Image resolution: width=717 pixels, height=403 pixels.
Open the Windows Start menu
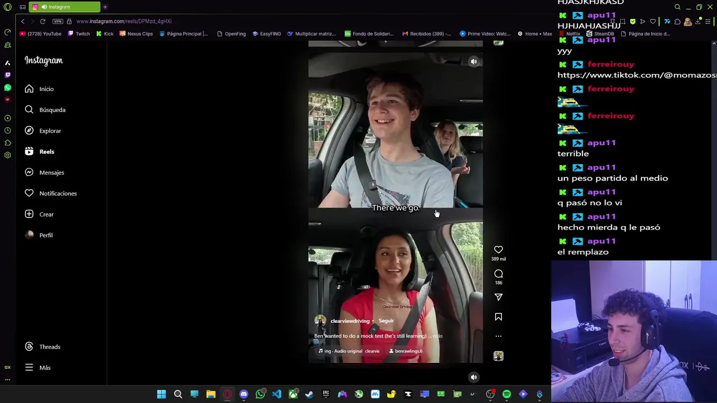(x=161, y=394)
